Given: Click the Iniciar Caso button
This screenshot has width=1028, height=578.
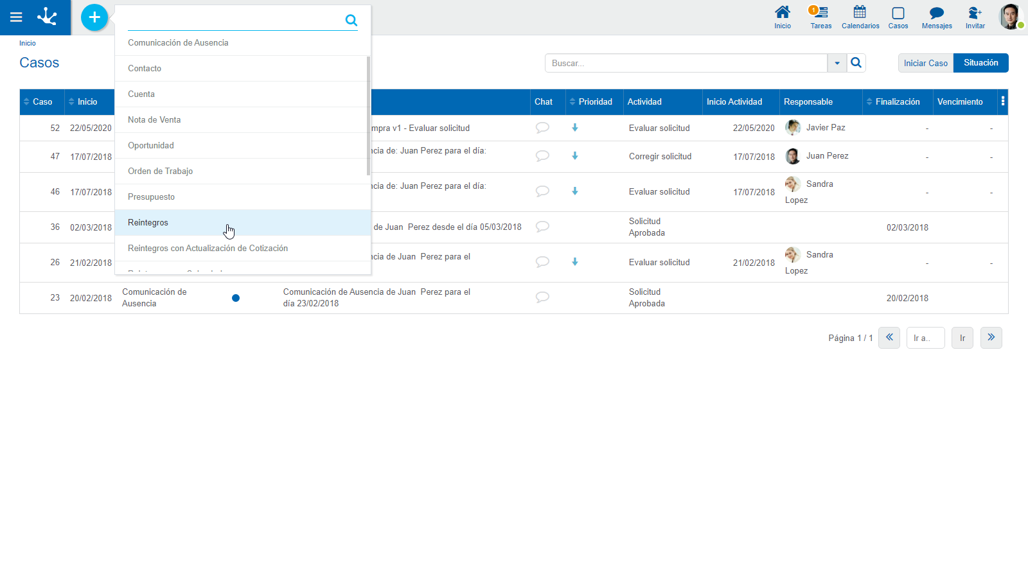Looking at the screenshot, I should (x=925, y=63).
